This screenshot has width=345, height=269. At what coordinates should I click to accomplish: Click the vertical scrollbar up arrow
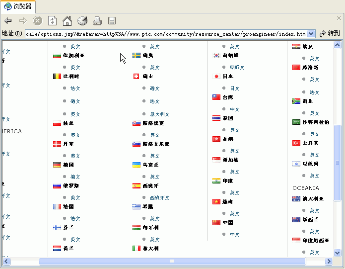pyautogui.click(x=337, y=45)
